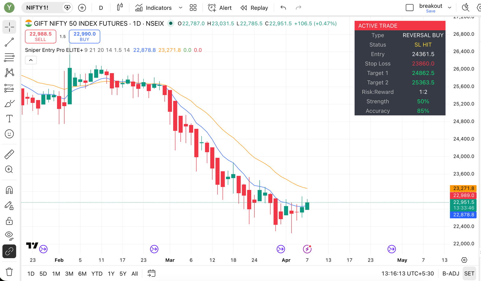Toggle B-ADJ contract adjustment
This screenshot has height=281, width=481.
[x=451, y=274]
